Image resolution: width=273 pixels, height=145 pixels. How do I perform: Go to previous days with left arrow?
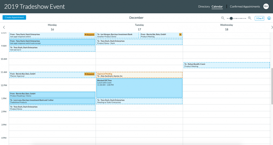pos(4,27)
